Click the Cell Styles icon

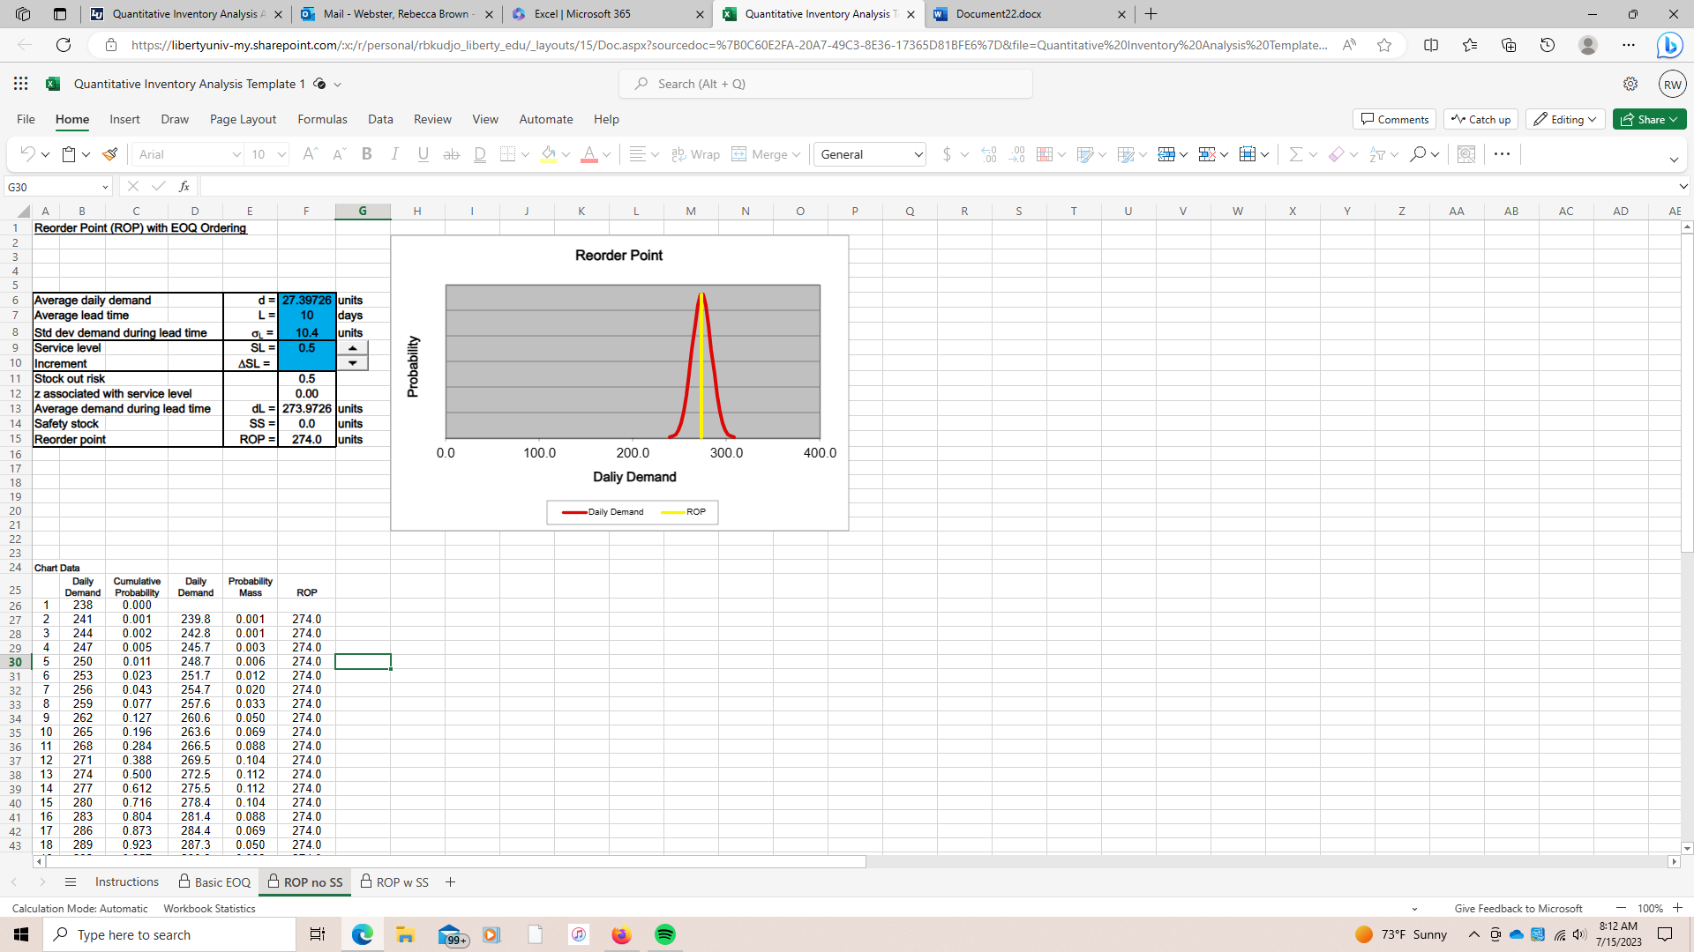click(x=1126, y=154)
